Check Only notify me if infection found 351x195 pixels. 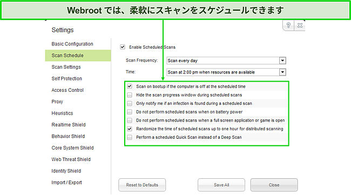tap(130, 103)
